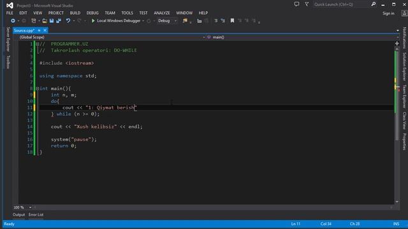408x229 pixels.
Task: Click the "Xush kelibsiz" string on line 14
Action: (x=96, y=127)
